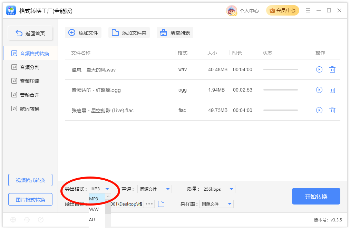Image resolution: width=350 pixels, height=228 pixels.
Task: Click the 状态 column header
Action: (268, 53)
